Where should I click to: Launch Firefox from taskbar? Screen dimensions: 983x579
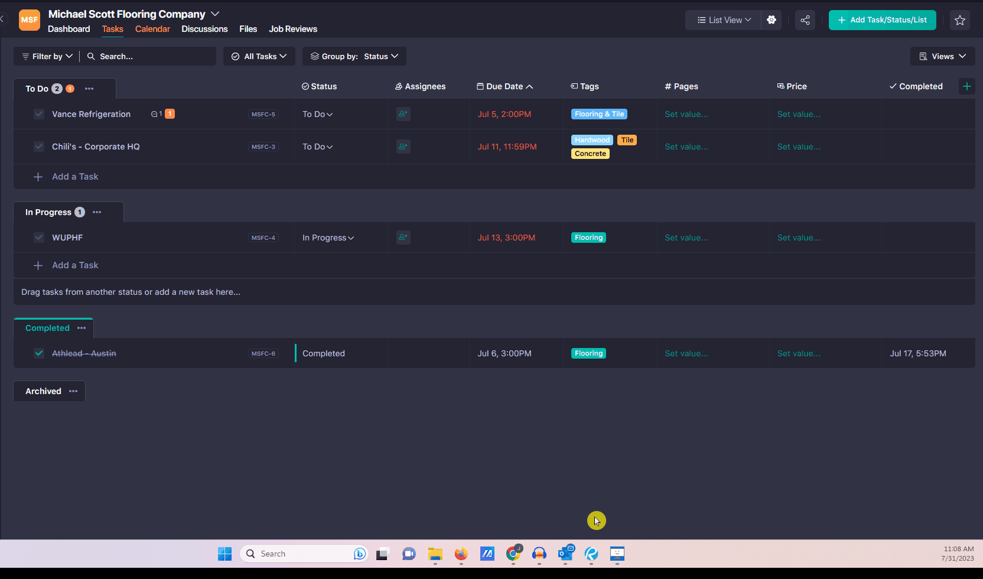tap(461, 554)
